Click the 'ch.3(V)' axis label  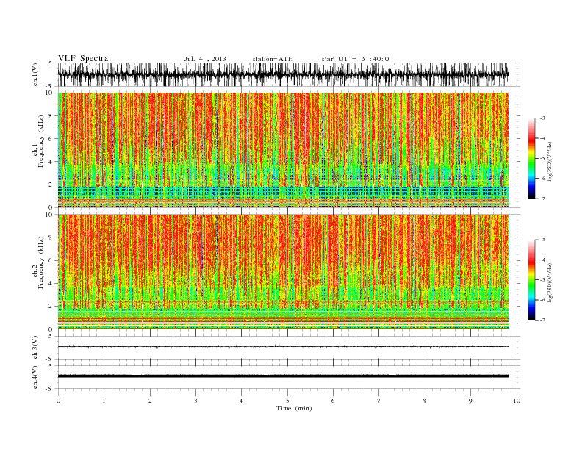(35, 348)
